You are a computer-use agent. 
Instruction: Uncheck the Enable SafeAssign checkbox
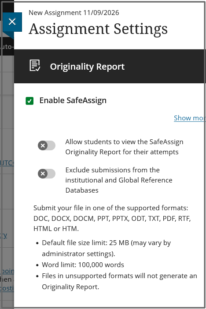point(29,101)
